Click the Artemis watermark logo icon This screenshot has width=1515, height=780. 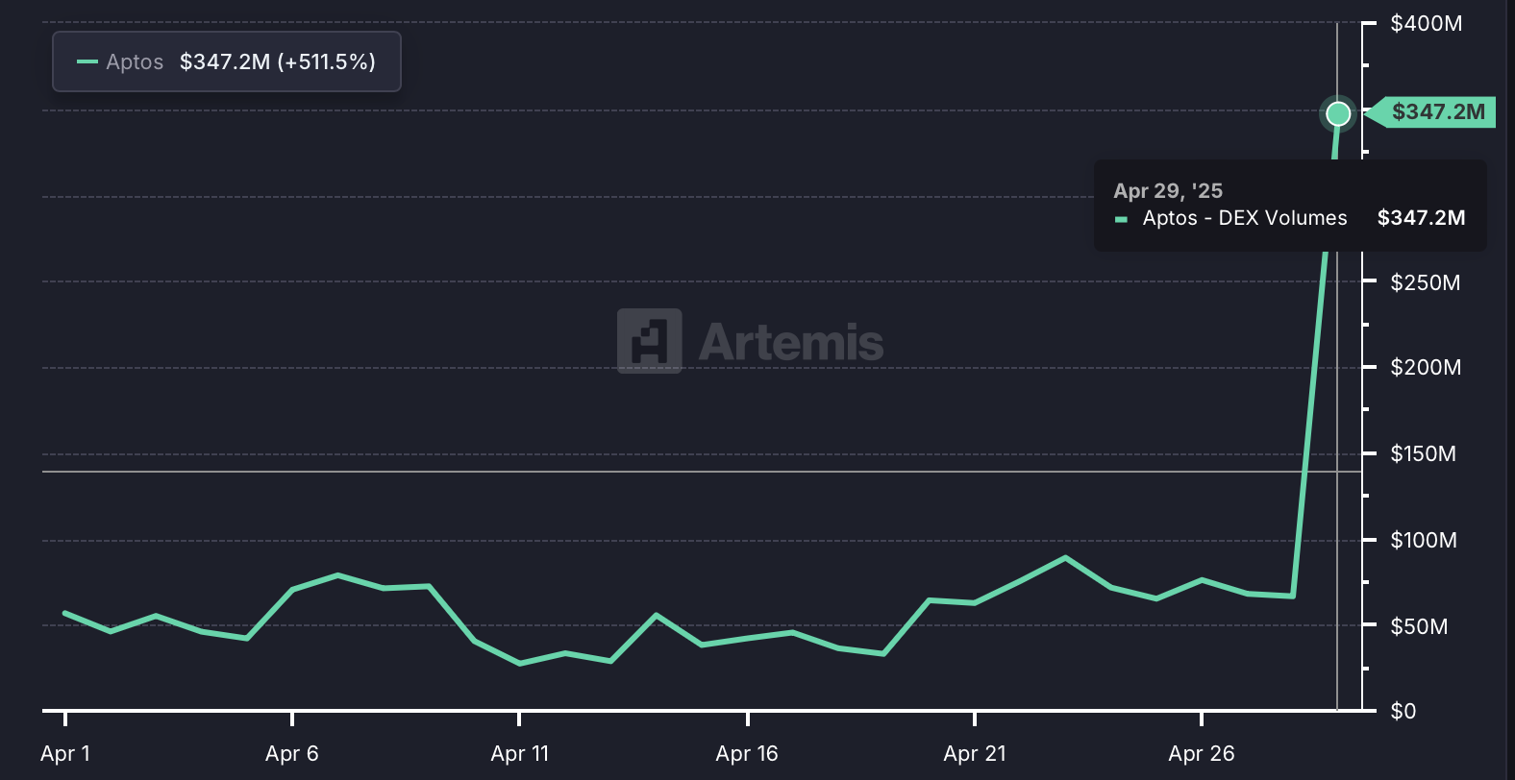[650, 341]
